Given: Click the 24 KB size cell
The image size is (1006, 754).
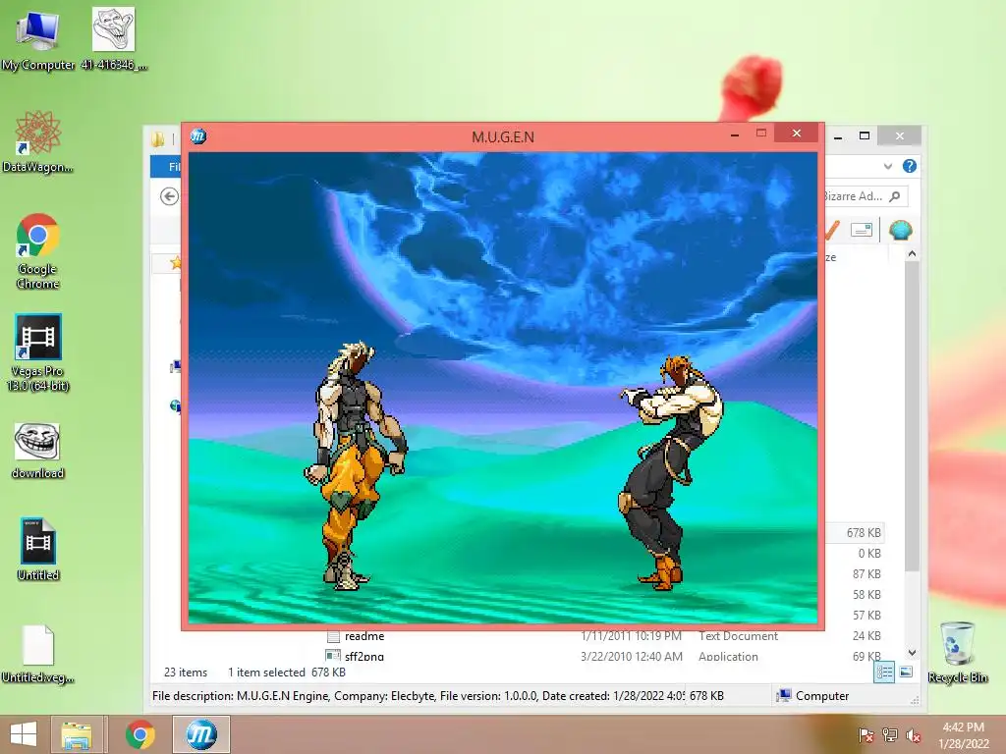Looking at the screenshot, I should tap(866, 635).
